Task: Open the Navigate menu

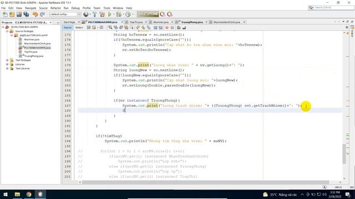Action: [x=31, y=8]
